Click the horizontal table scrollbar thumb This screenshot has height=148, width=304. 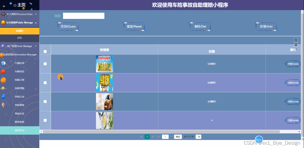click(161, 132)
